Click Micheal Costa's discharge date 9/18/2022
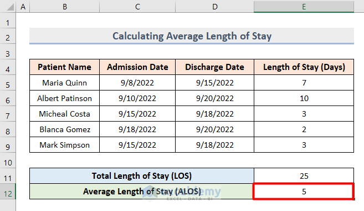Viewport: 364px width, 211px height. 215,114
